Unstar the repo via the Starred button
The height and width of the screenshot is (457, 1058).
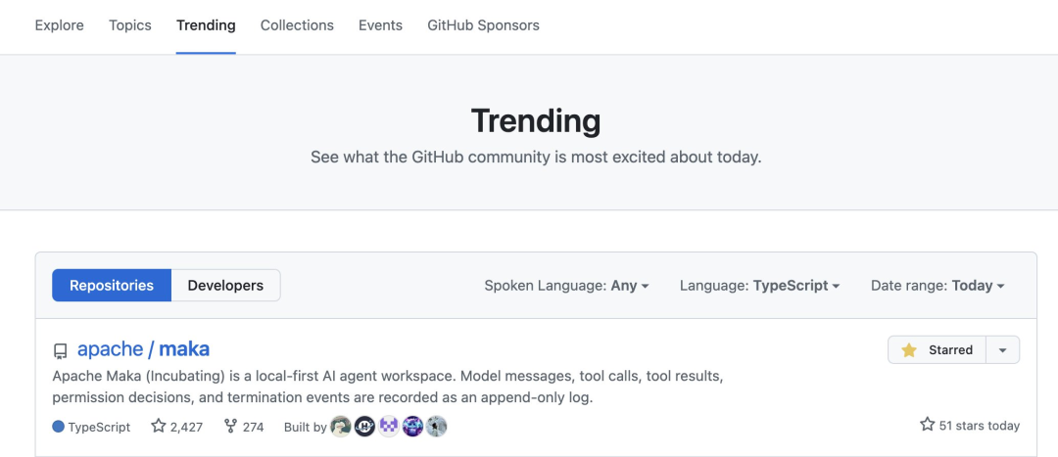coord(938,349)
